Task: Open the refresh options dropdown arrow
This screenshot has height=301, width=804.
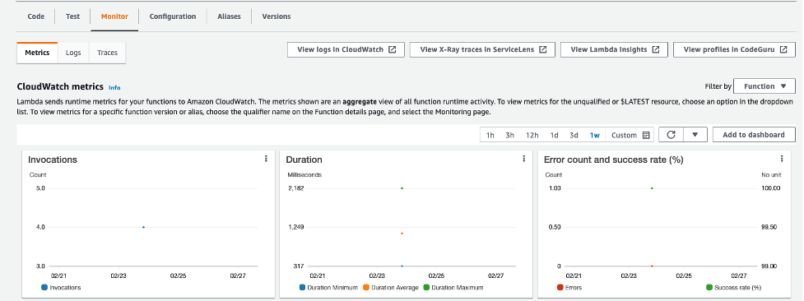Action: click(695, 135)
